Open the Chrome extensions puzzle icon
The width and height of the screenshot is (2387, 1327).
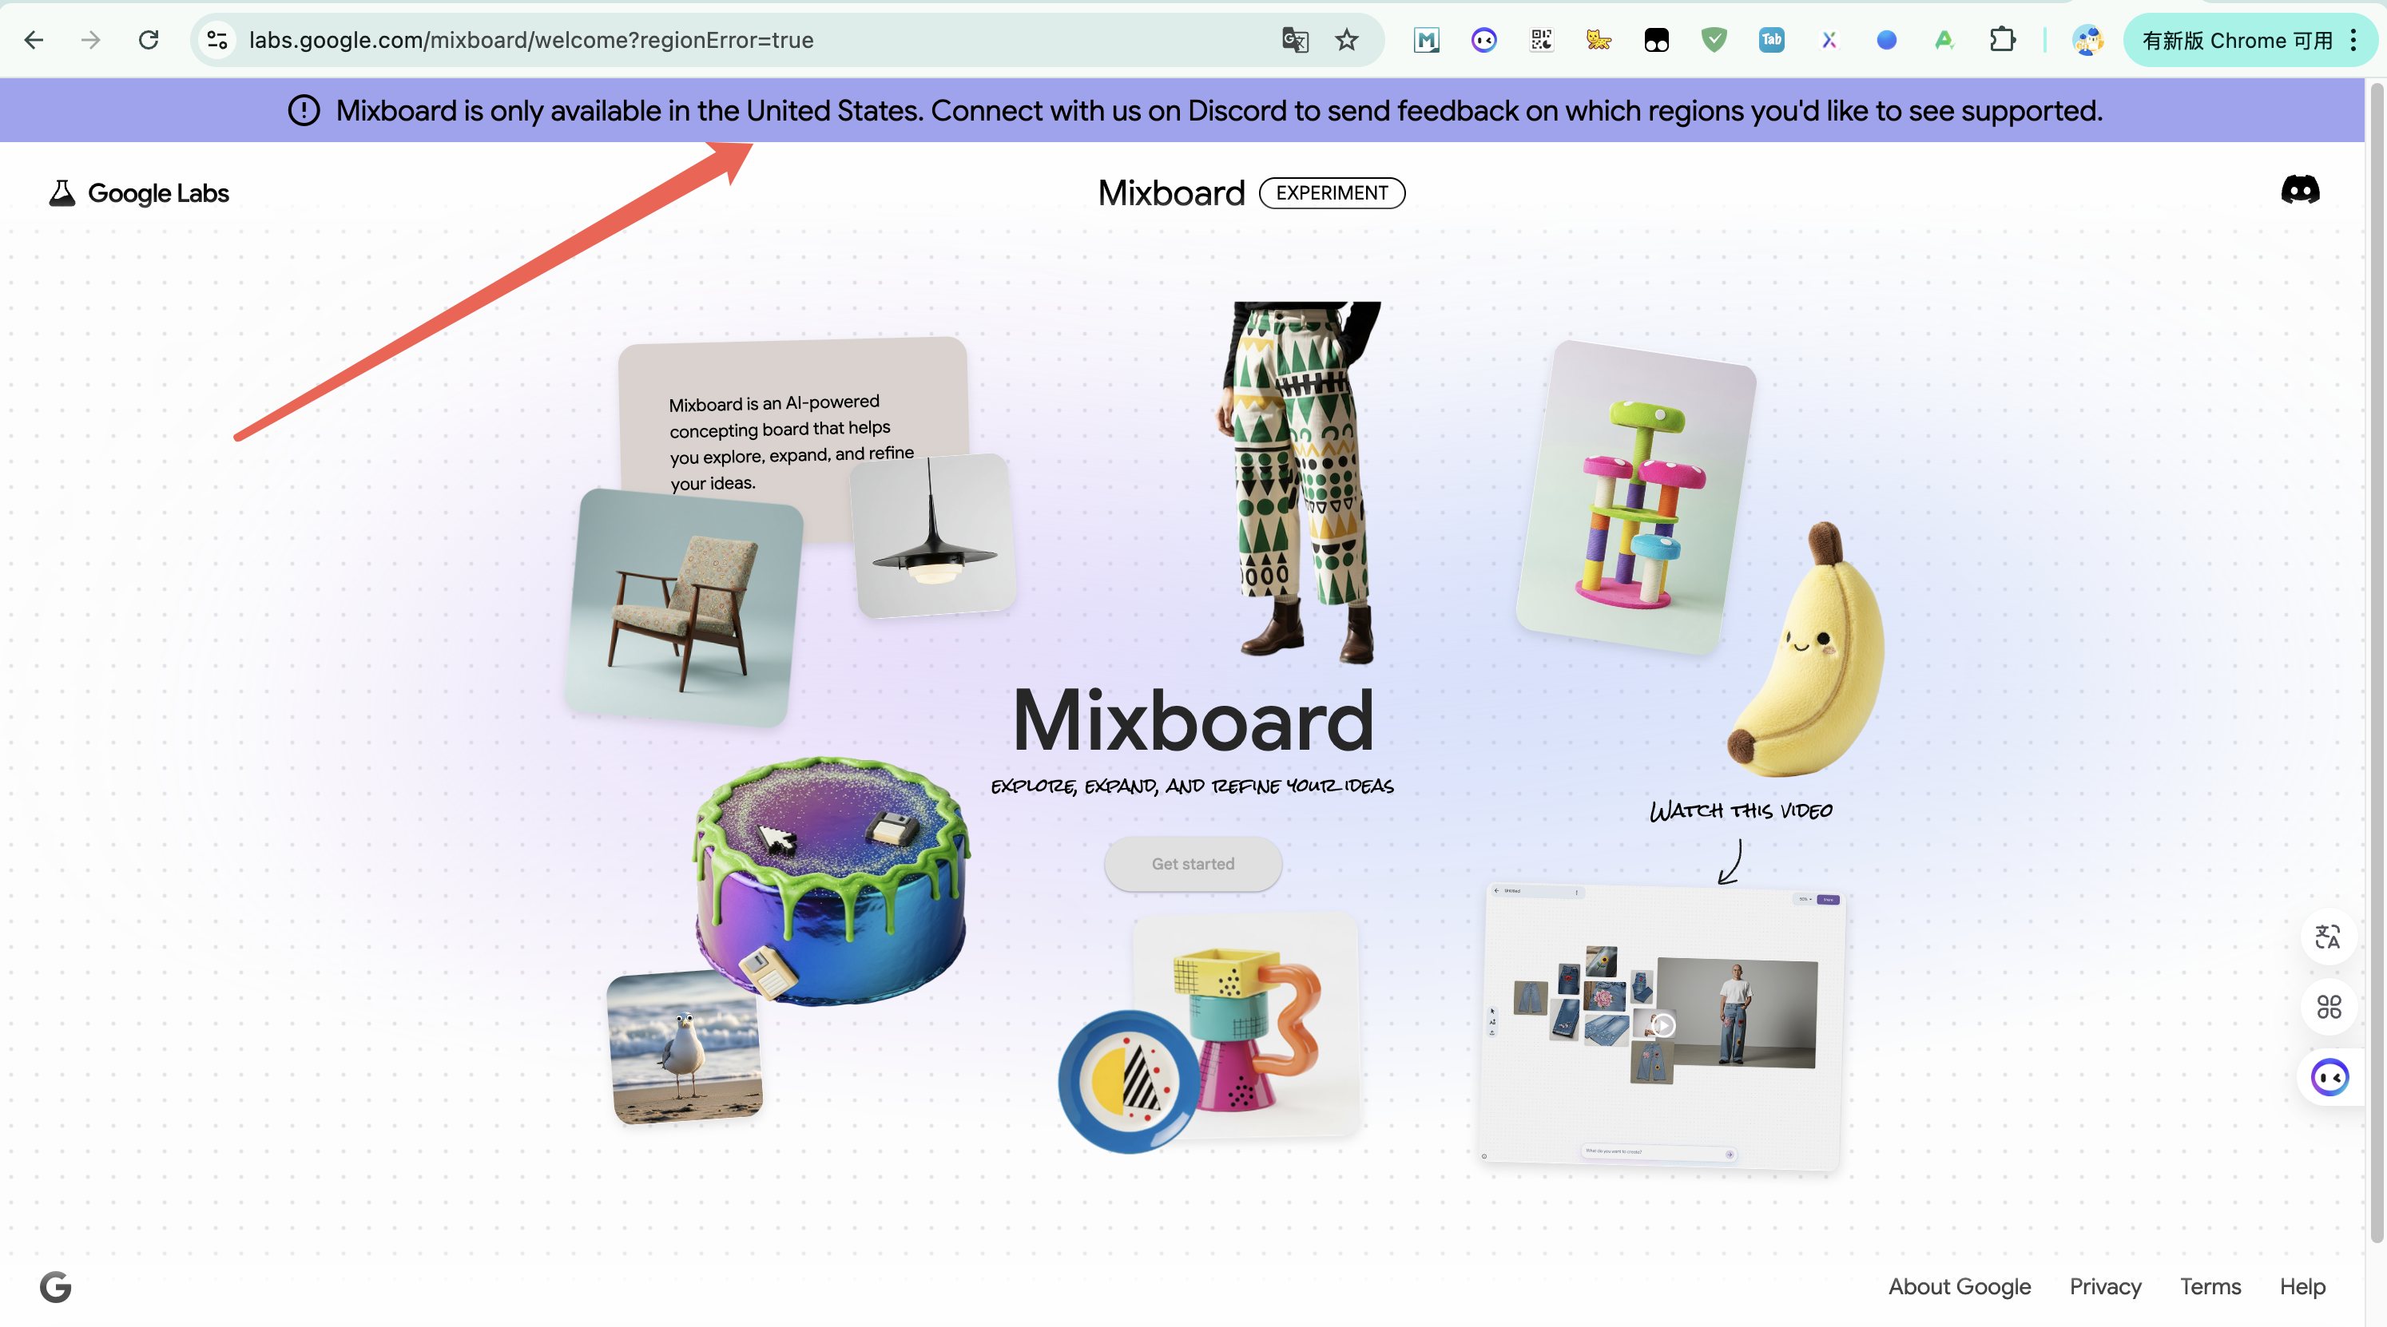tap(2001, 40)
